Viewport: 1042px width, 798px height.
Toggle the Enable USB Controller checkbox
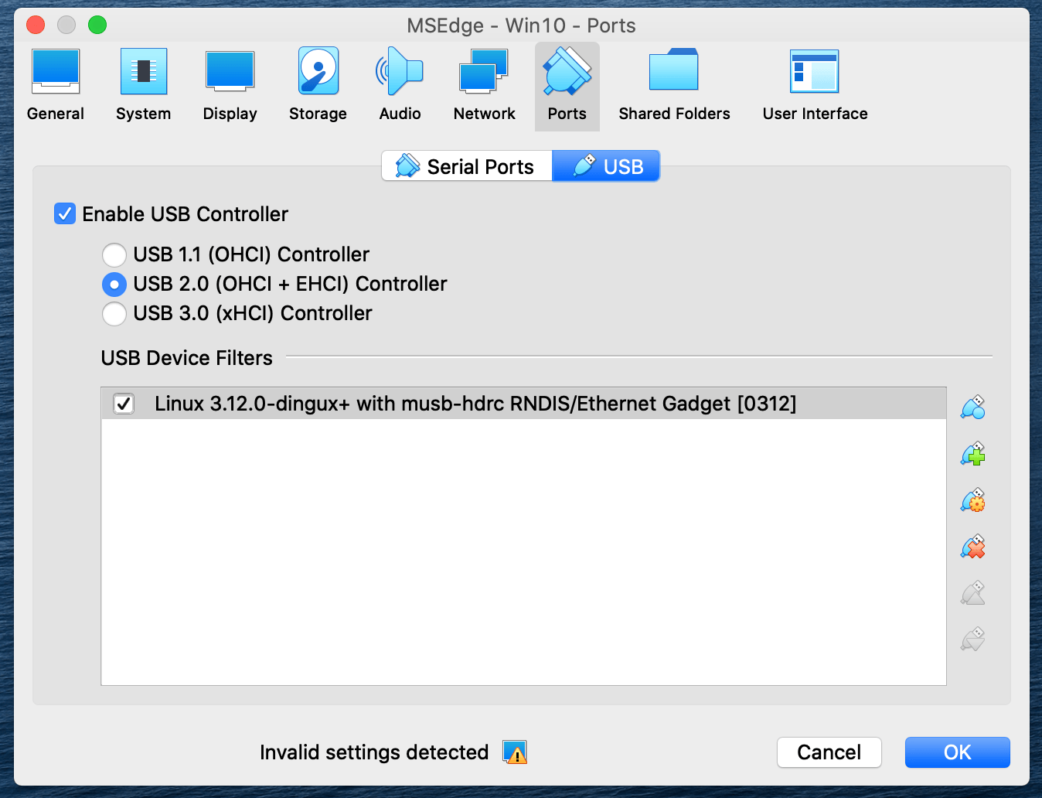click(65, 214)
